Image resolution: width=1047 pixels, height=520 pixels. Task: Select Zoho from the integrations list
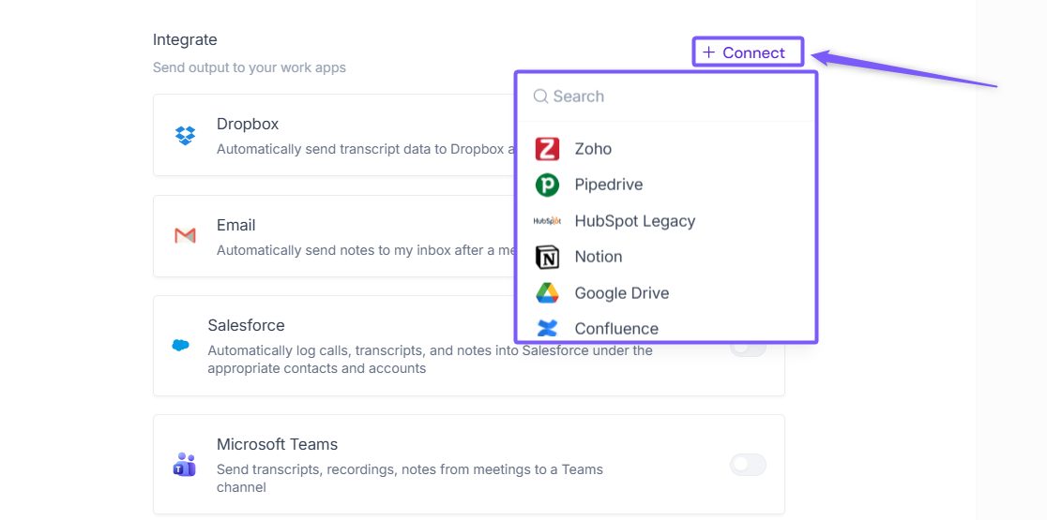click(666, 149)
